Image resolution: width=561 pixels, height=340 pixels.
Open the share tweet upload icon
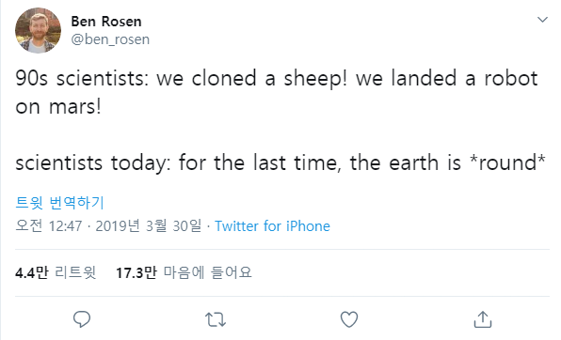[x=483, y=319]
